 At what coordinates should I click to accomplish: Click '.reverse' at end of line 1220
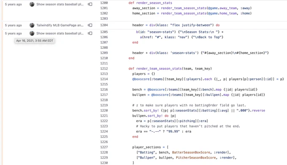point(257,111)
